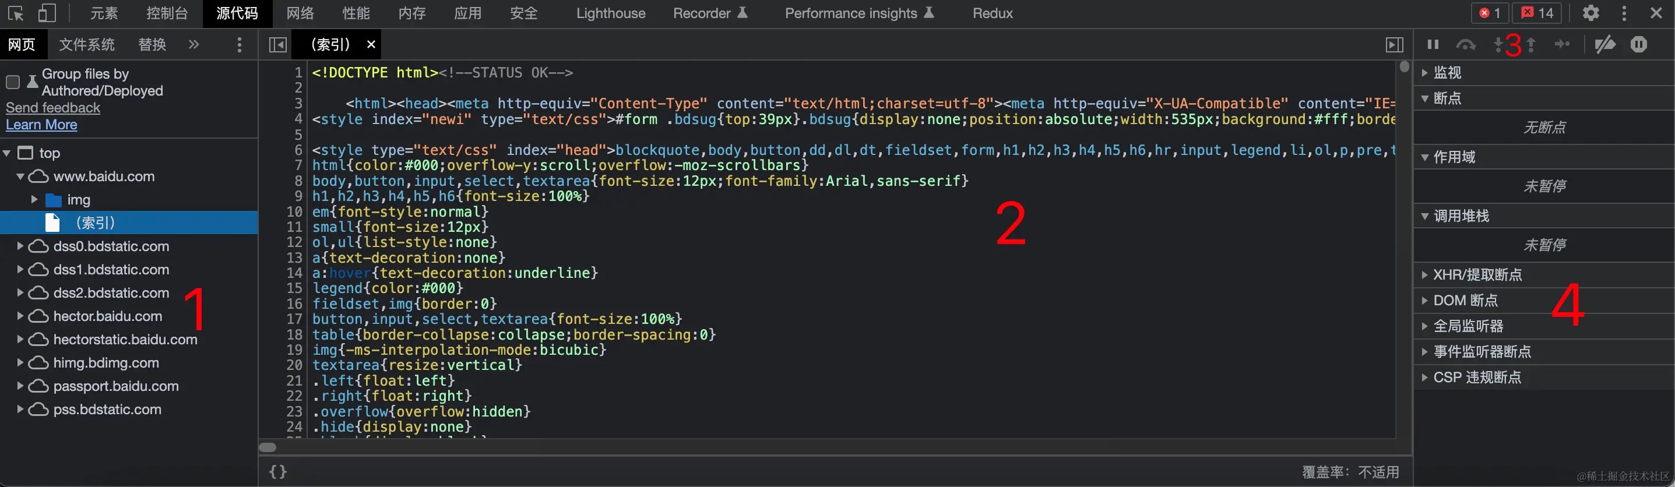Open the Redux tab
1675x487 pixels.
click(x=993, y=13)
